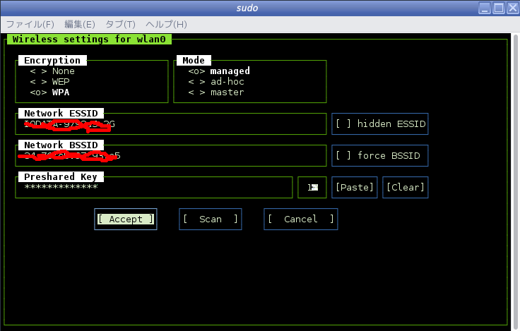520x331 pixels.
Task: Select the WPA encryption option
Action: click(49, 92)
